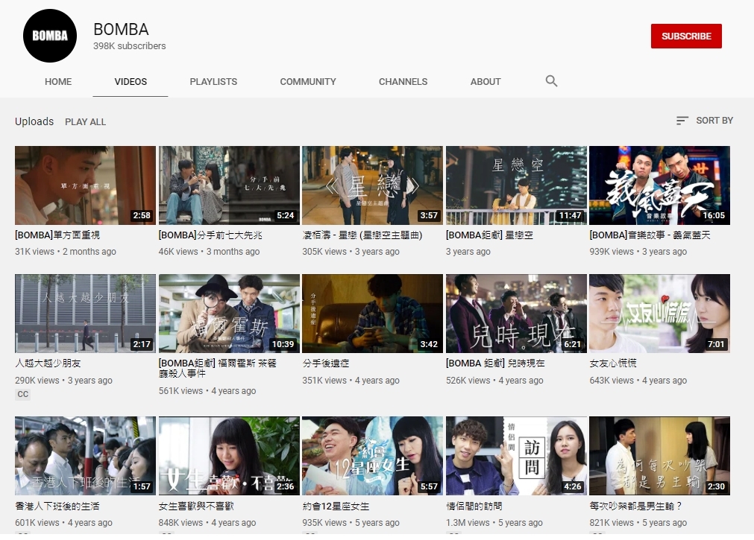This screenshot has width=754, height=540.
Task: Go to the CHANNELS tab
Action: click(403, 82)
